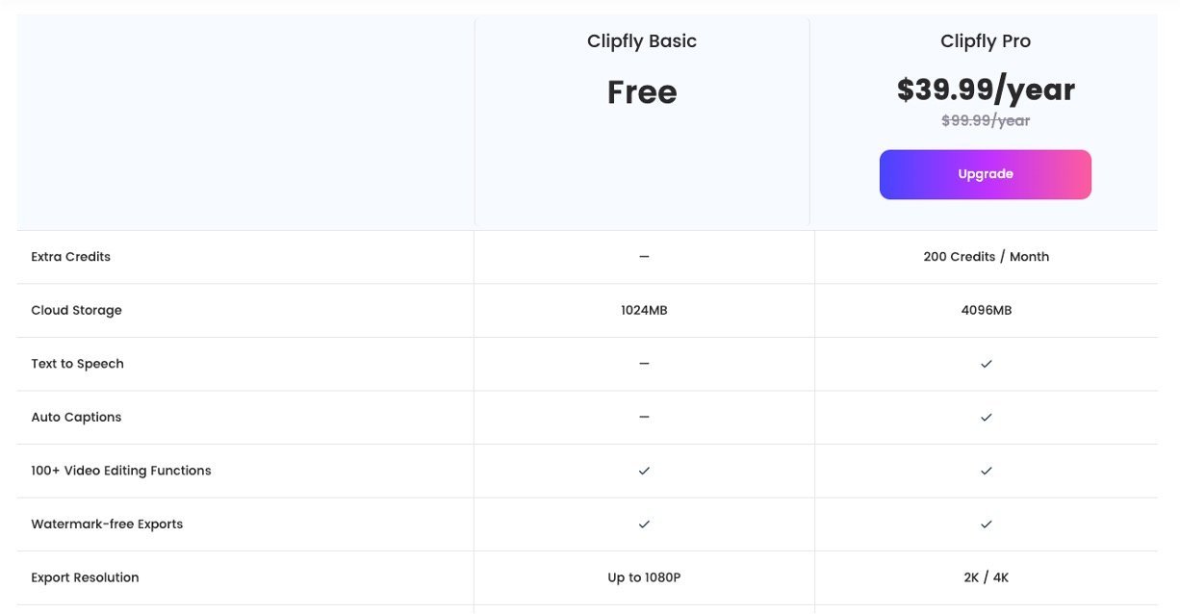Click the Basic checkmark for Video Editing Functions

tap(644, 471)
